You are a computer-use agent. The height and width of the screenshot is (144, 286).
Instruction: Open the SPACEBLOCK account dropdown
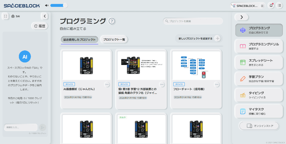point(248,5)
